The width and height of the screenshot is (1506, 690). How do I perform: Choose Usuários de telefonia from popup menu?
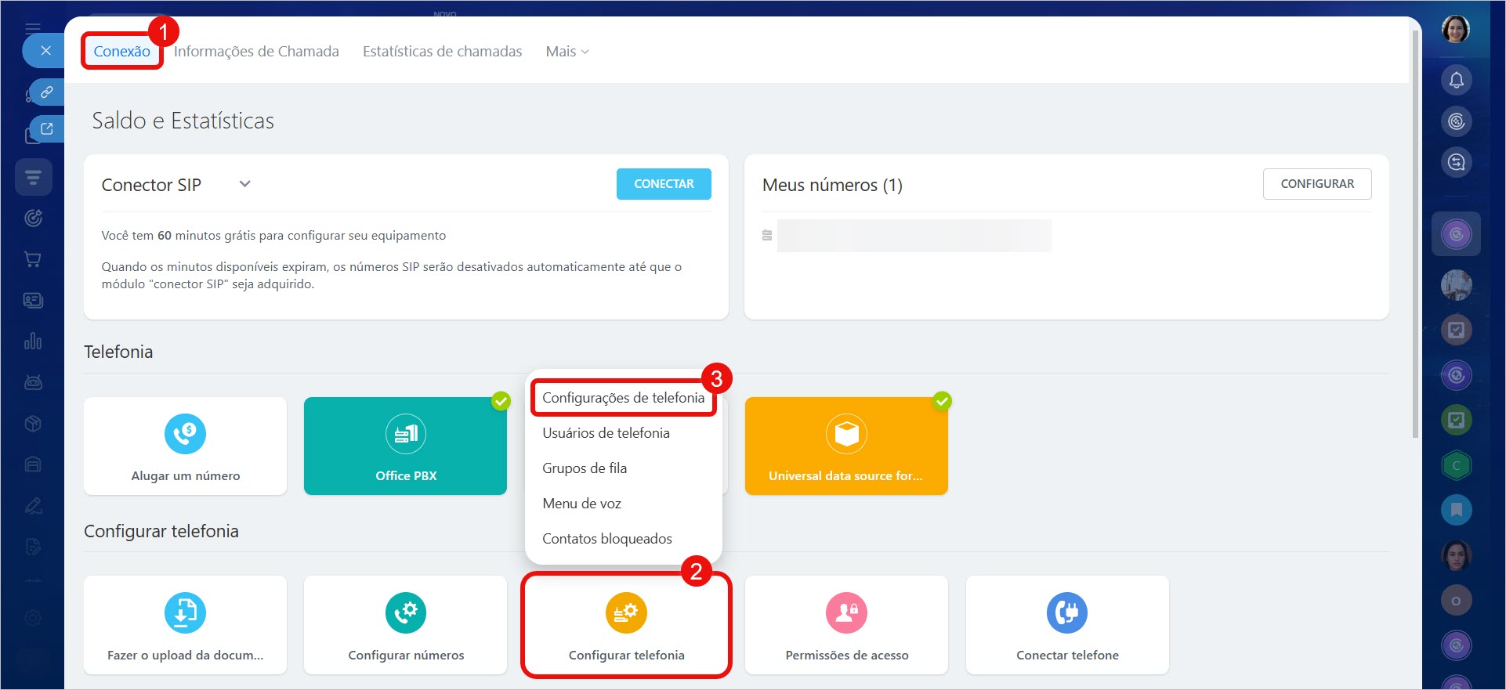(x=606, y=433)
